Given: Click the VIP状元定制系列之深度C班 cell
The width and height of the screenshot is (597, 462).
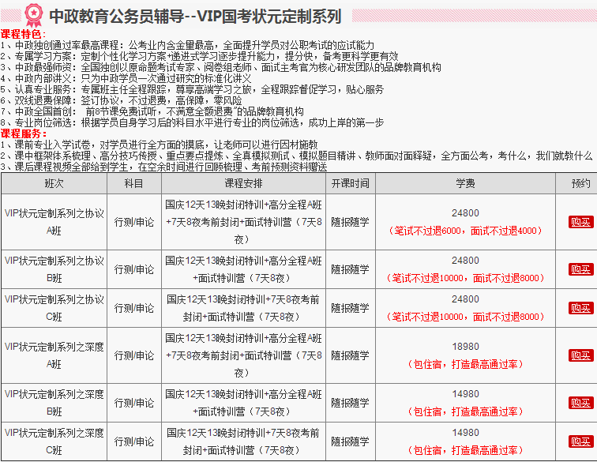Looking at the screenshot, I should click(54, 441).
